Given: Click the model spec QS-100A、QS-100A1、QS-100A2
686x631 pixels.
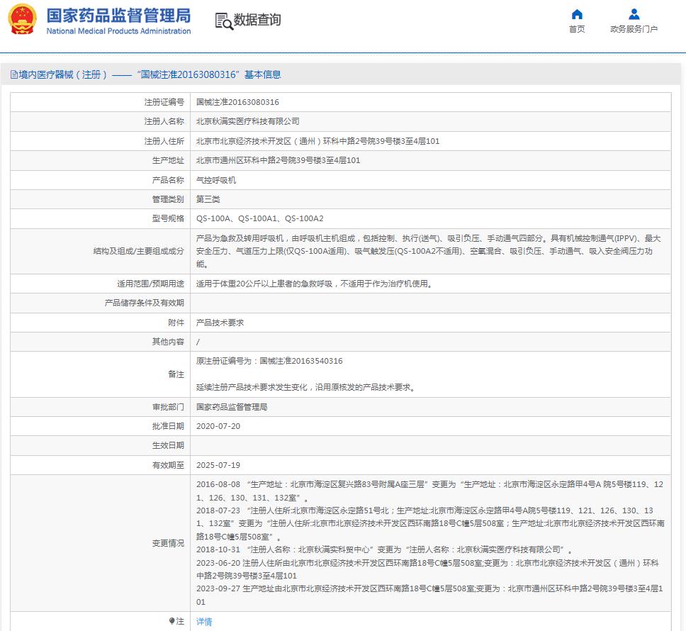Looking at the screenshot, I should [259, 219].
